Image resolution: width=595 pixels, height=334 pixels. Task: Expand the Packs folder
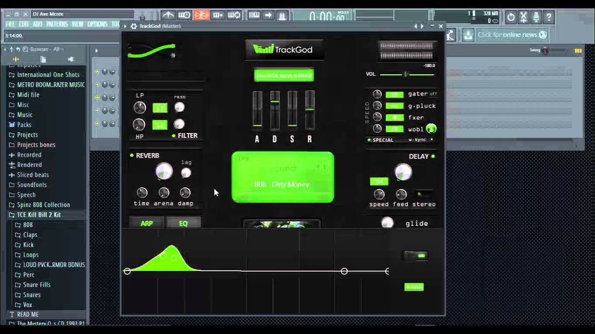(x=24, y=125)
